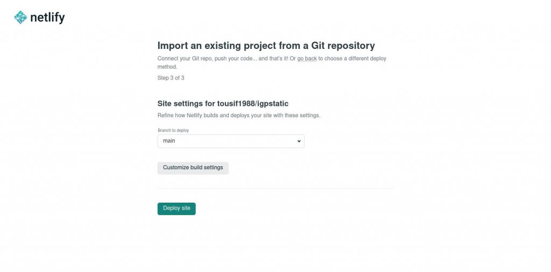Viewport: 551px width, 272px height.
Task: Open the Branch to deploy dropdown
Action: coord(231,141)
